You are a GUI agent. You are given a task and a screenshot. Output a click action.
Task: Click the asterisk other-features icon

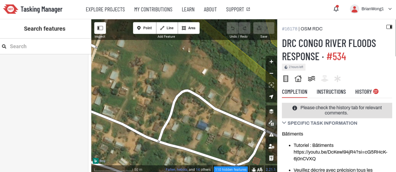(x=338, y=79)
